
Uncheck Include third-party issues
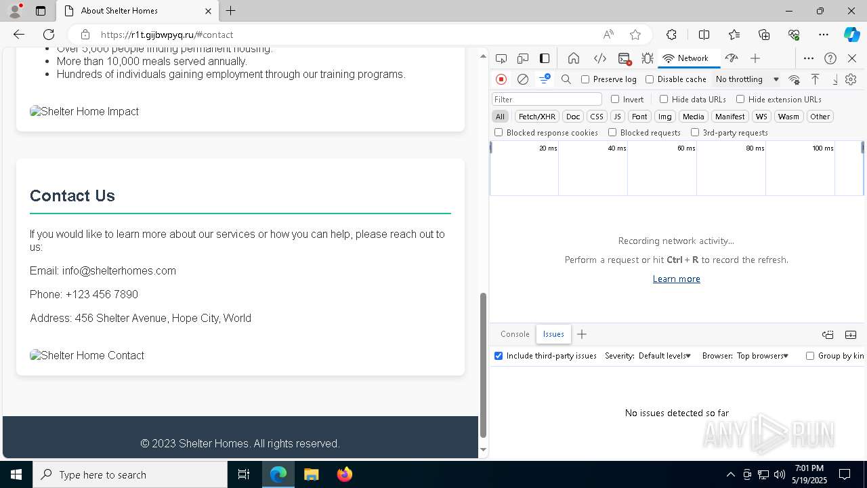click(x=499, y=356)
